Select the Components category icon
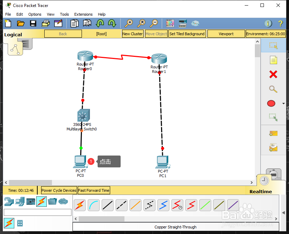 click(x=31, y=202)
